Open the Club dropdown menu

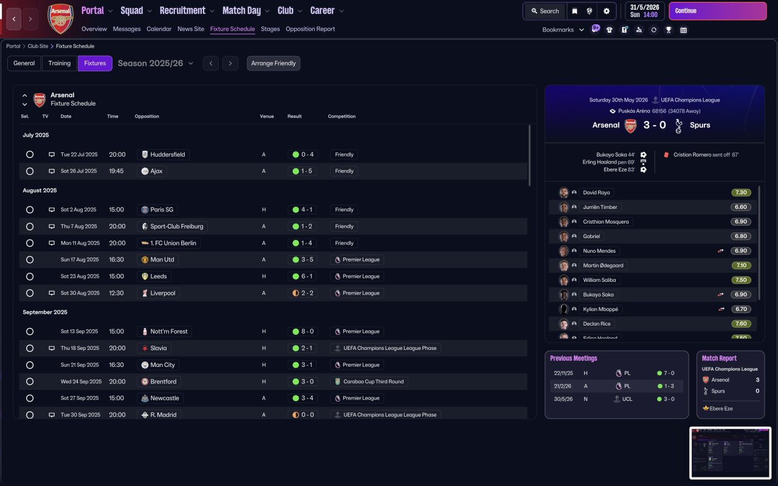290,10
